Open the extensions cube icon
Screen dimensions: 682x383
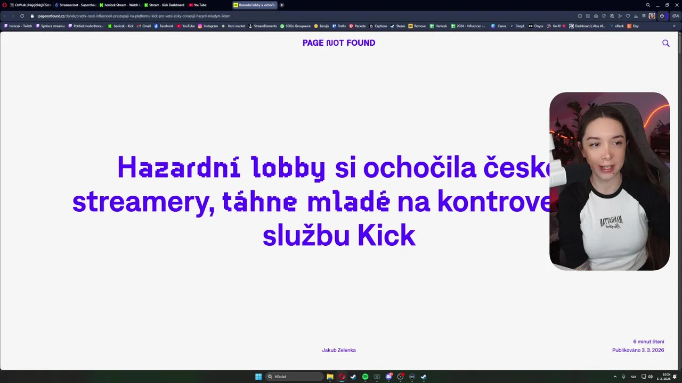click(662, 16)
